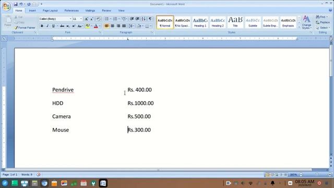The height and width of the screenshot is (188, 334).
Task: Apply the Subtitle style
Action: (253, 22)
